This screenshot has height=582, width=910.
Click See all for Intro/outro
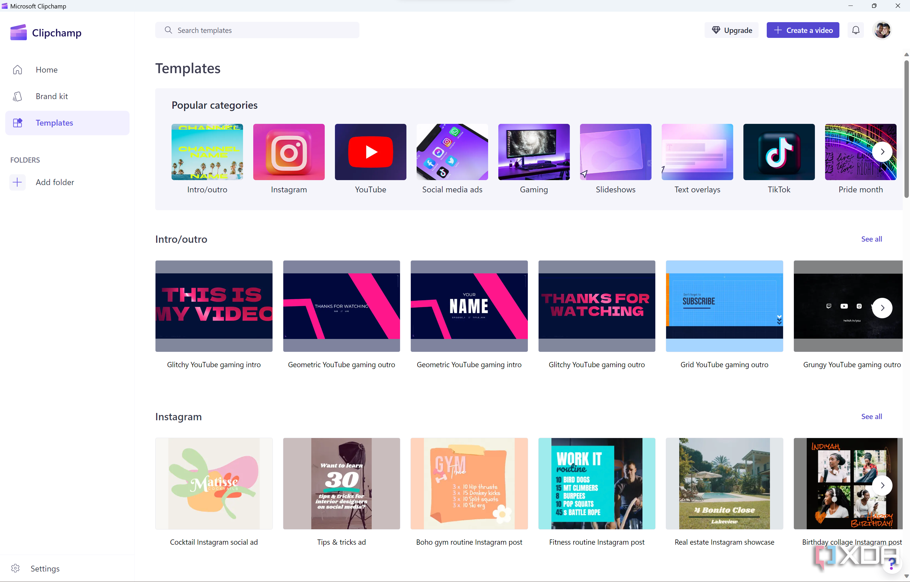(871, 239)
